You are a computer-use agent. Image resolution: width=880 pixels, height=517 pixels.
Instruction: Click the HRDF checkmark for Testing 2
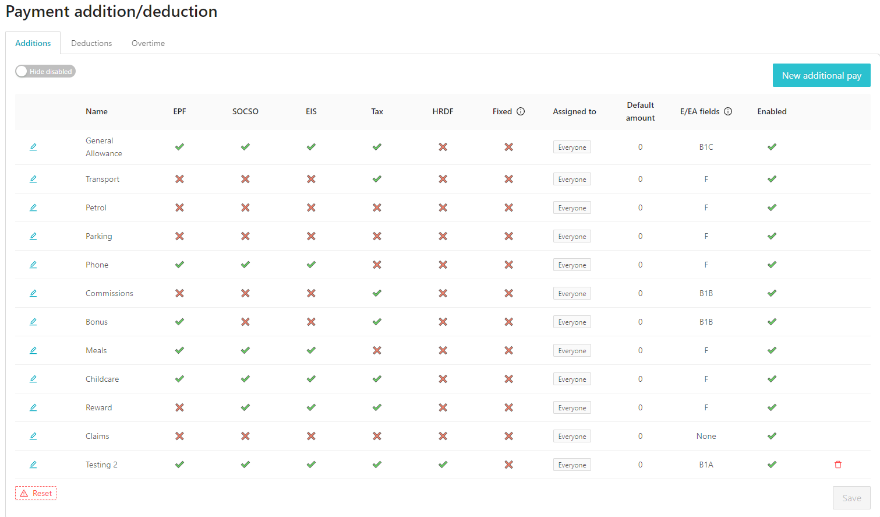tap(443, 465)
